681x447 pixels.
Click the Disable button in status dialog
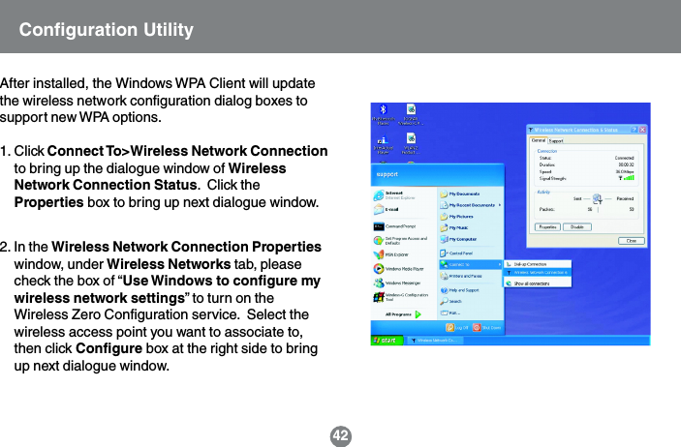(577, 227)
